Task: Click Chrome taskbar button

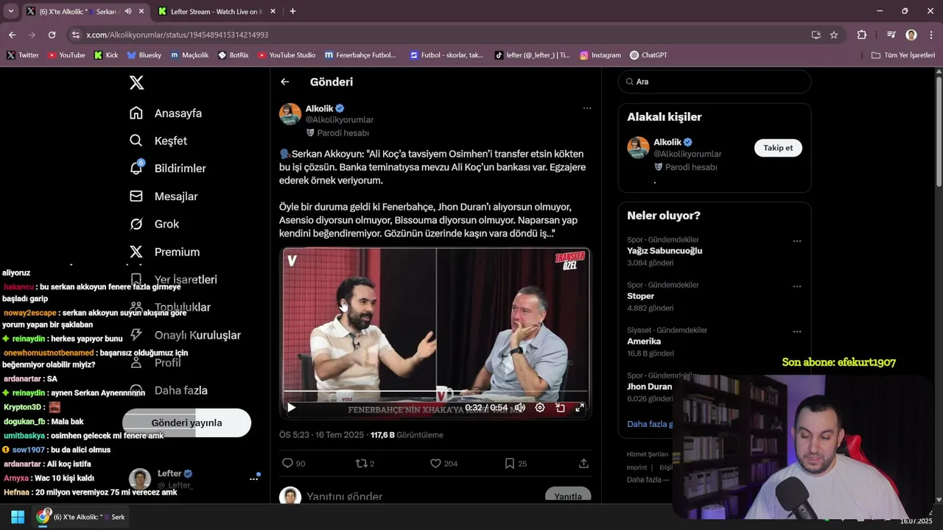Action: click(81, 517)
